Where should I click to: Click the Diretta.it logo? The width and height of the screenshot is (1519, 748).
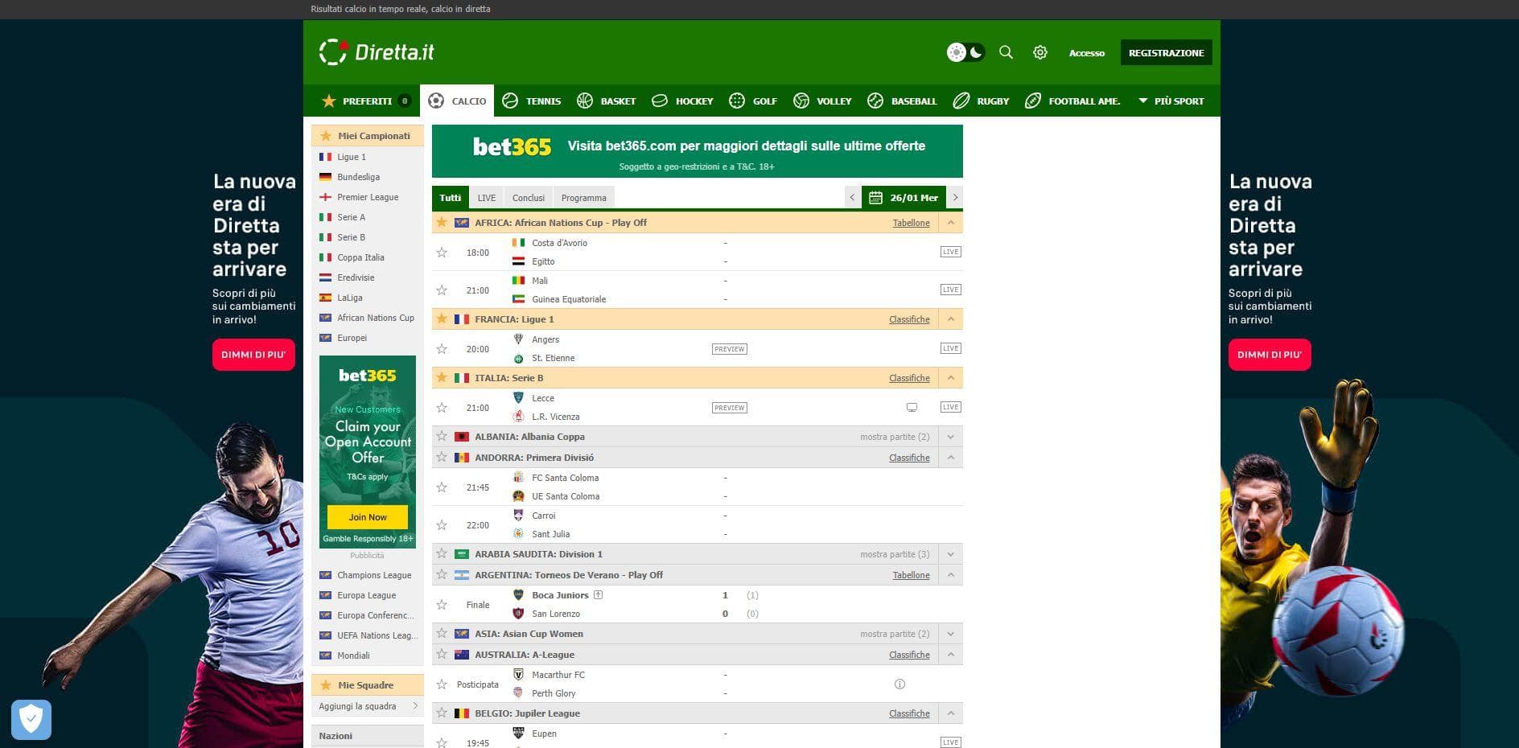click(x=377, y=52)
